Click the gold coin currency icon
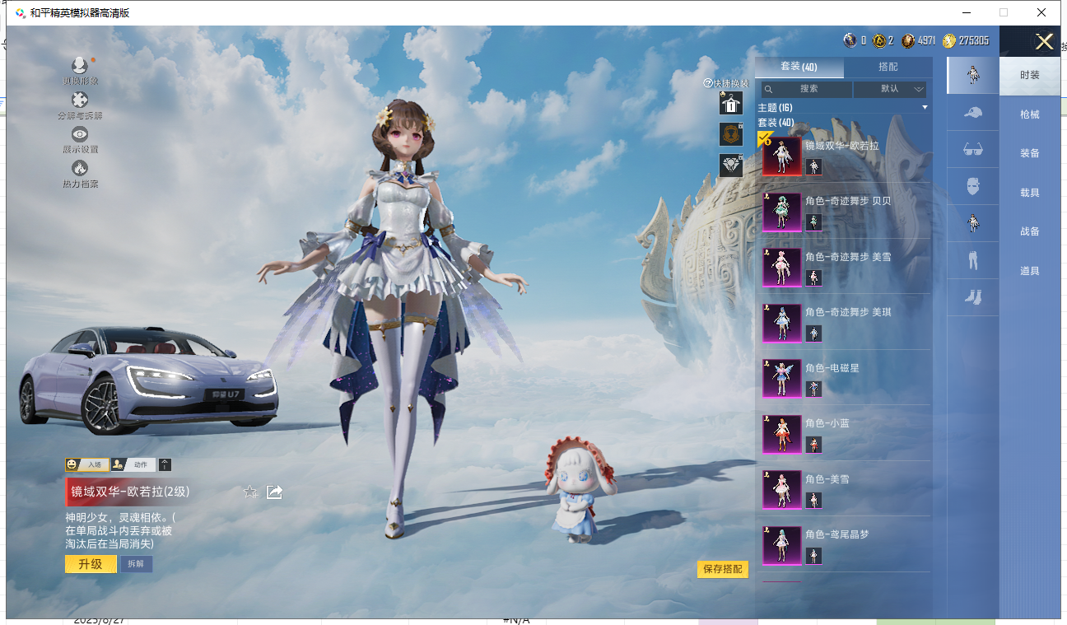The image size is (1067, 625). (949, 40)
